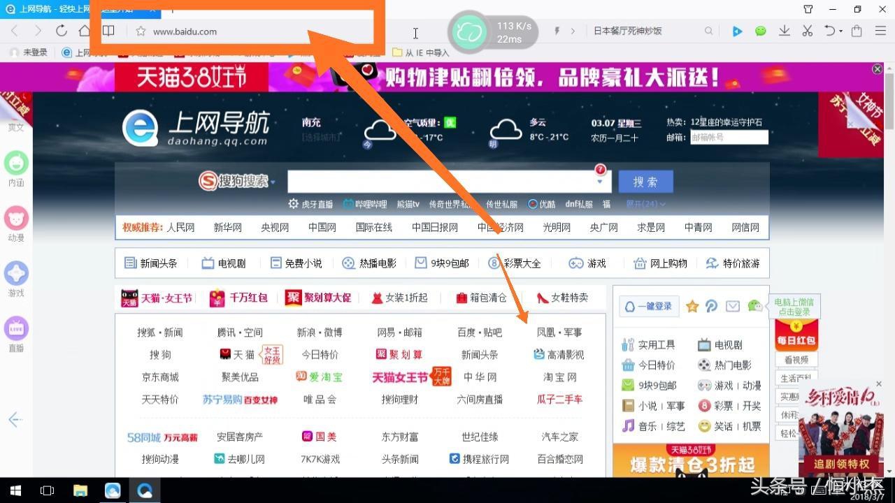Viewport: 895px width, 503px height.
Task: Click the browser forward arrow
Action: [x=38, y=31]
